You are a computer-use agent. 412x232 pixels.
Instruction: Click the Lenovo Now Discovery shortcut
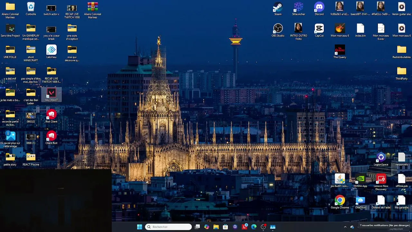[381, 179]
